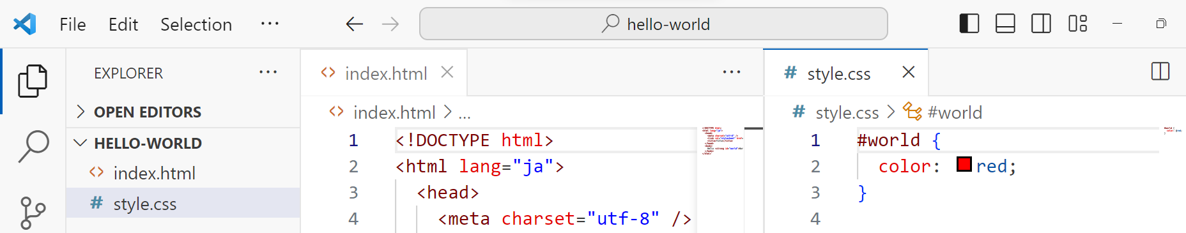Split the style.css editor right
1186x233 pixels.
coord(1160,71)
